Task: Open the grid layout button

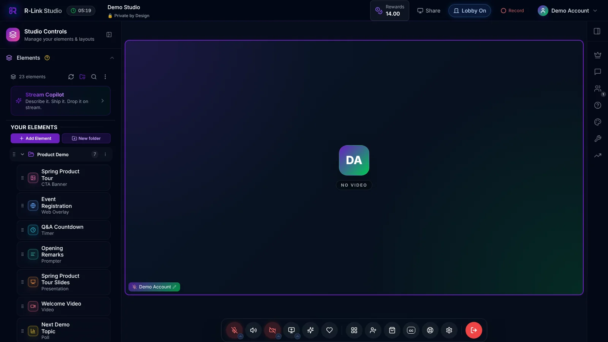Action: [x=354, y=330]
